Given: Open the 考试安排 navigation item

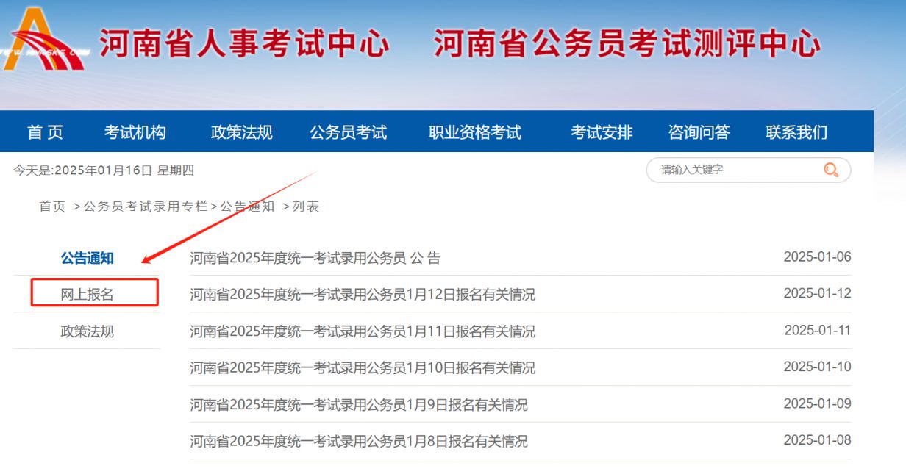Looking at the screenshot, I should (602, 132).
